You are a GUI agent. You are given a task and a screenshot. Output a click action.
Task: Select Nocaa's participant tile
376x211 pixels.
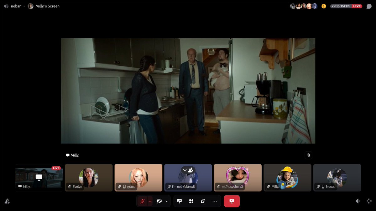pos(337,178)
